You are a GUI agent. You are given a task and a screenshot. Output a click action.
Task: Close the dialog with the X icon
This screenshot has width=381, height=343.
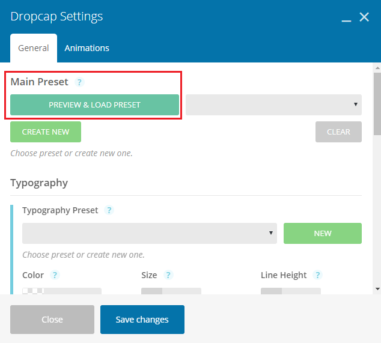(364, 17)
